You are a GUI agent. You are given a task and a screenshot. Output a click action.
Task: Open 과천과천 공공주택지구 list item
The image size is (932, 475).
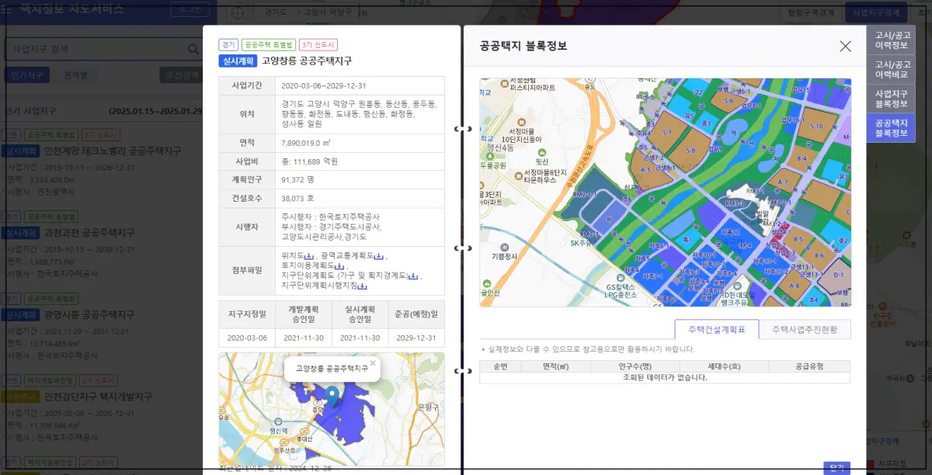90,232
